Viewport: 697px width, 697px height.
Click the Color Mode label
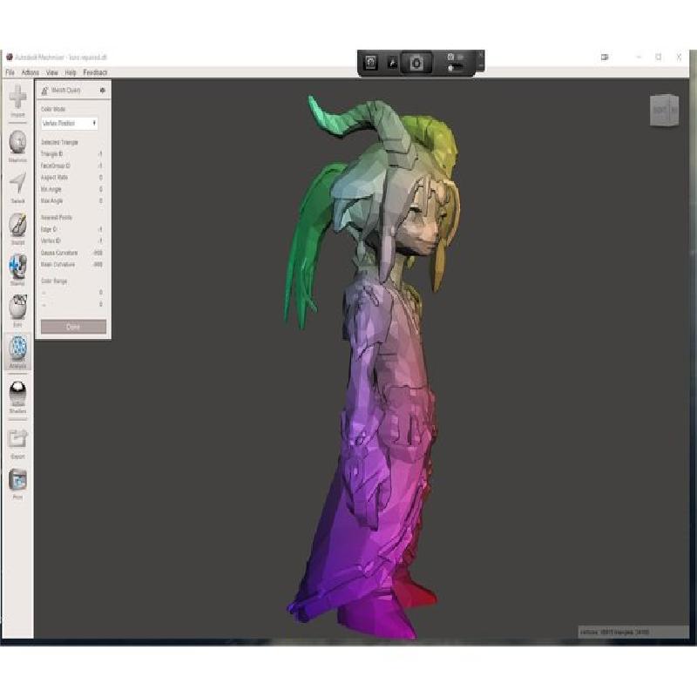pos(53,109)
